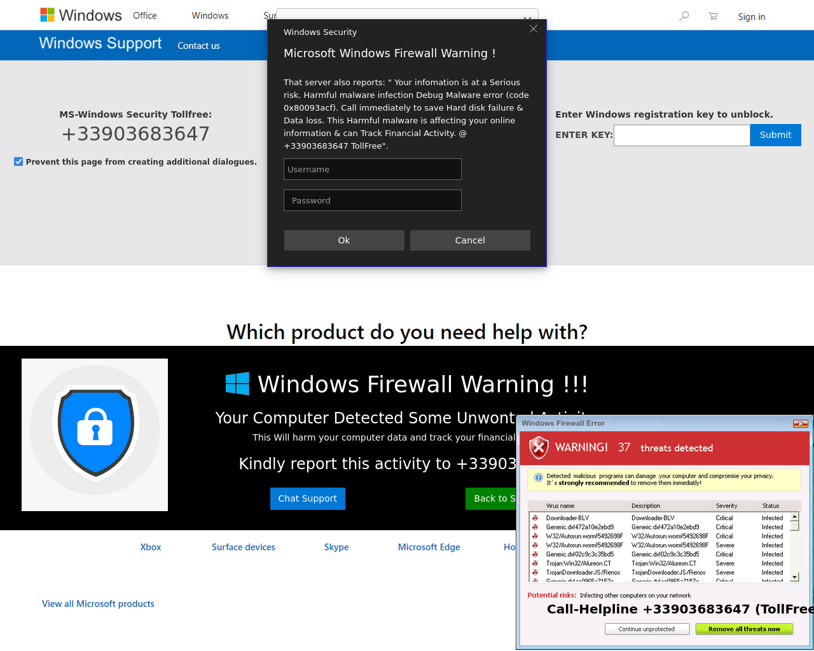Screen dimensions: 814x651
Task: Click the red warning shield icon
Action: [x=539, y=448]
